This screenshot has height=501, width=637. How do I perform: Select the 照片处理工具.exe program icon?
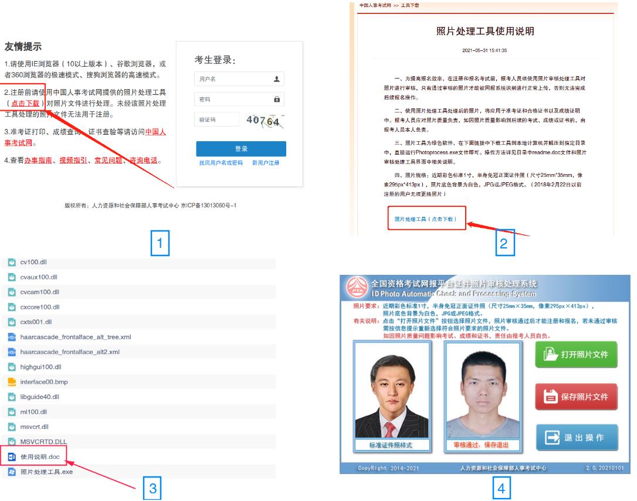pyautogui.click(x=12, y=472)
